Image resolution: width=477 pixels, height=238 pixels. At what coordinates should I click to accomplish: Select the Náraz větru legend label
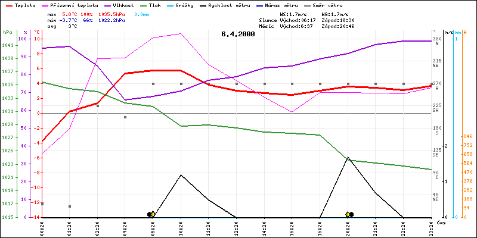click(x=278, y=5)
